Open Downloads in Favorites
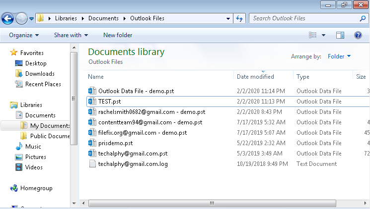 (40, 74)
